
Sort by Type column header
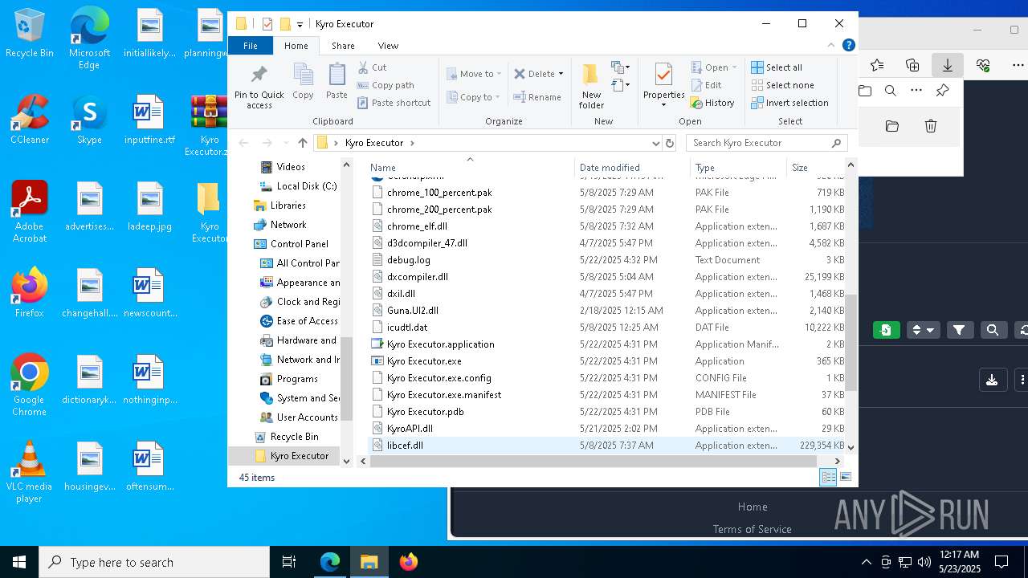(738, 168)
